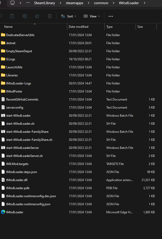Click the PDB File type cell

(112, 188)
